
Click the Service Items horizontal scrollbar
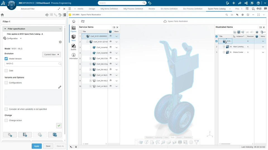pos(86,144)
